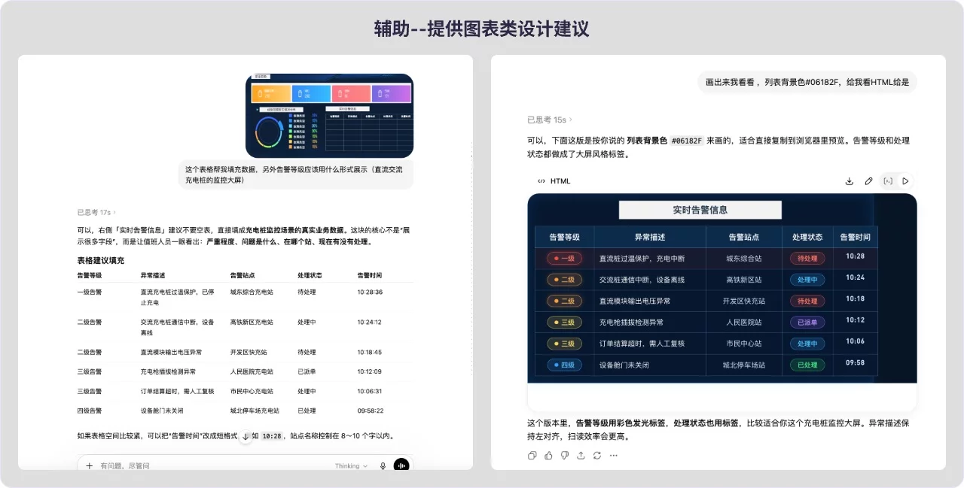Image resolution: width=964 pixels, height=488 pixels.
Task: Click the '异常描述' header in the dark preview table
Action: 649,237
